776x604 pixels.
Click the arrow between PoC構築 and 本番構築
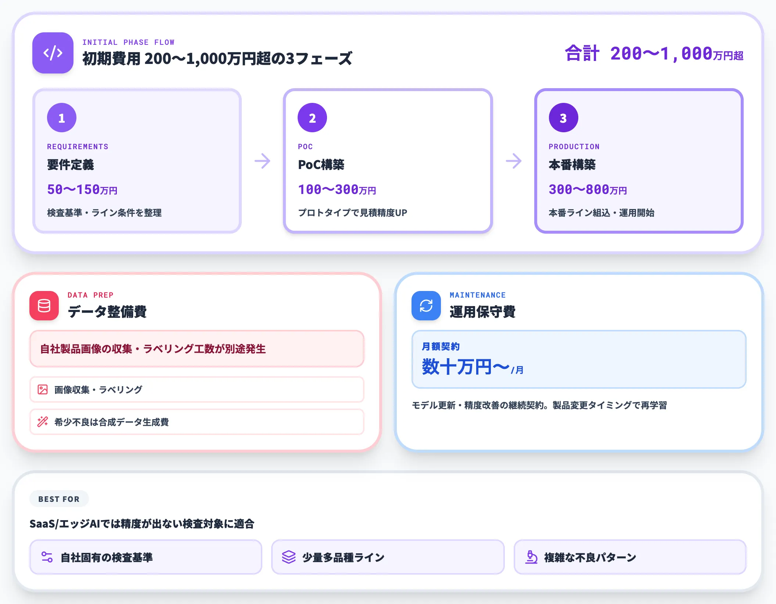coord(513,160)
